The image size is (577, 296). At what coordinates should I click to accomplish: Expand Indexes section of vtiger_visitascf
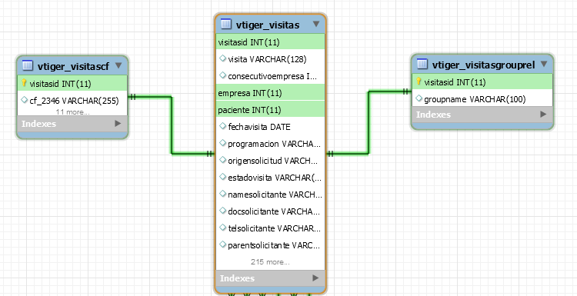pos(118,124)
